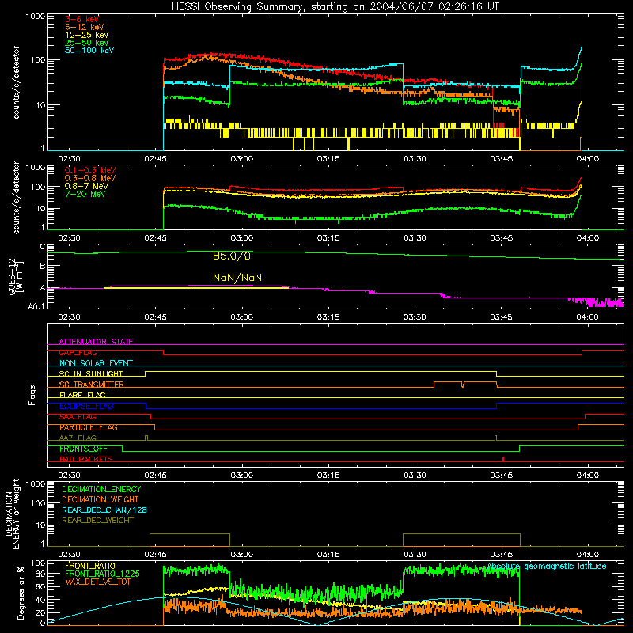Select the 3-6 keV legend label
This screenshot has height=633, width=633.
(81, 19)
